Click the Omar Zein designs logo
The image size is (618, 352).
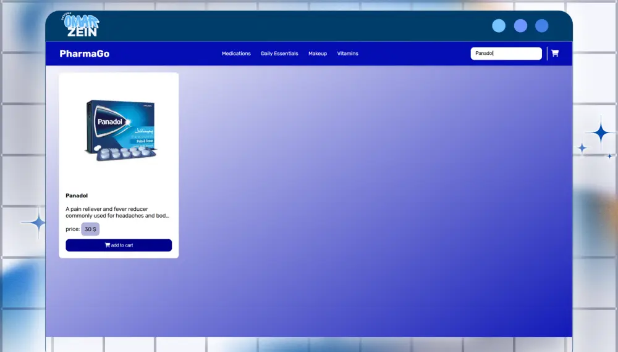(80, 25)
